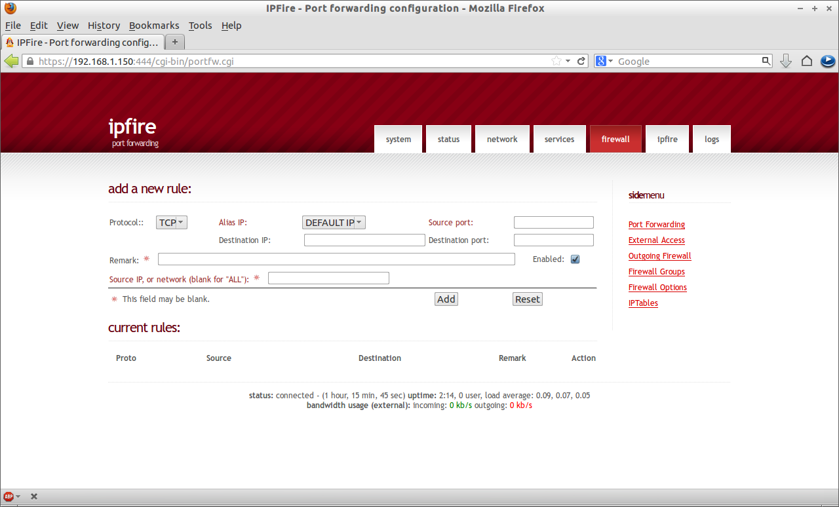Image resolution: width=839 pixels, height=507 pixels.
Task: Open the Outgoing Firewall link
Action: click(x=660, y=256)
